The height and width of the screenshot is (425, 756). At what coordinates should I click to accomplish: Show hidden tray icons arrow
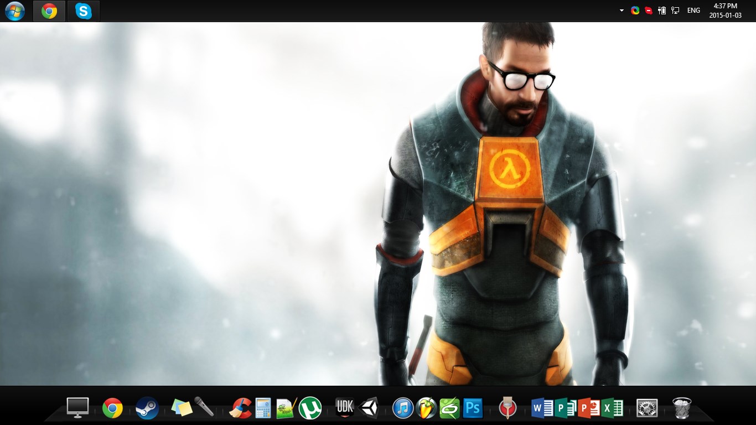click(x=622, y=11)
